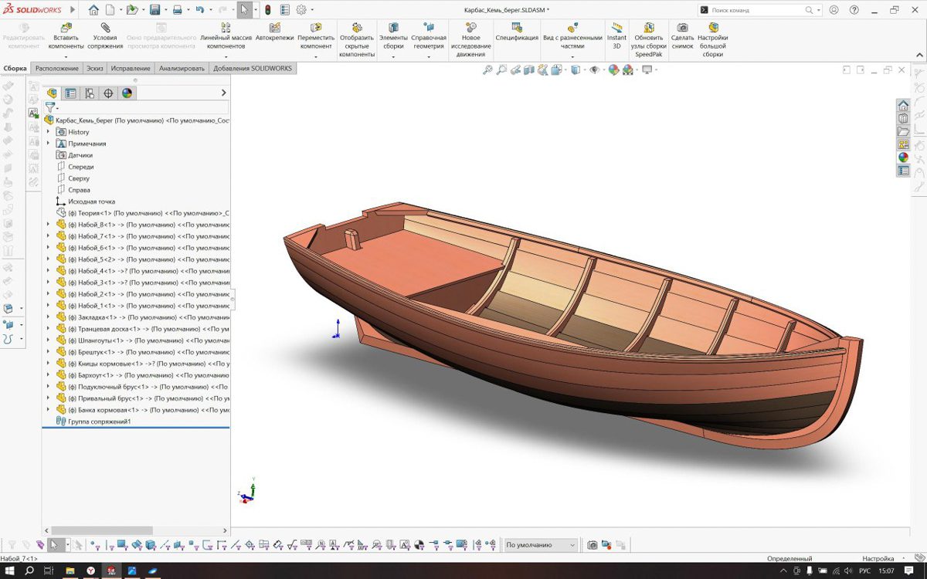The width and height of the screenshot is (927, 579).
Task: Click the Спецификация button
Action: [x=517, y=32]
